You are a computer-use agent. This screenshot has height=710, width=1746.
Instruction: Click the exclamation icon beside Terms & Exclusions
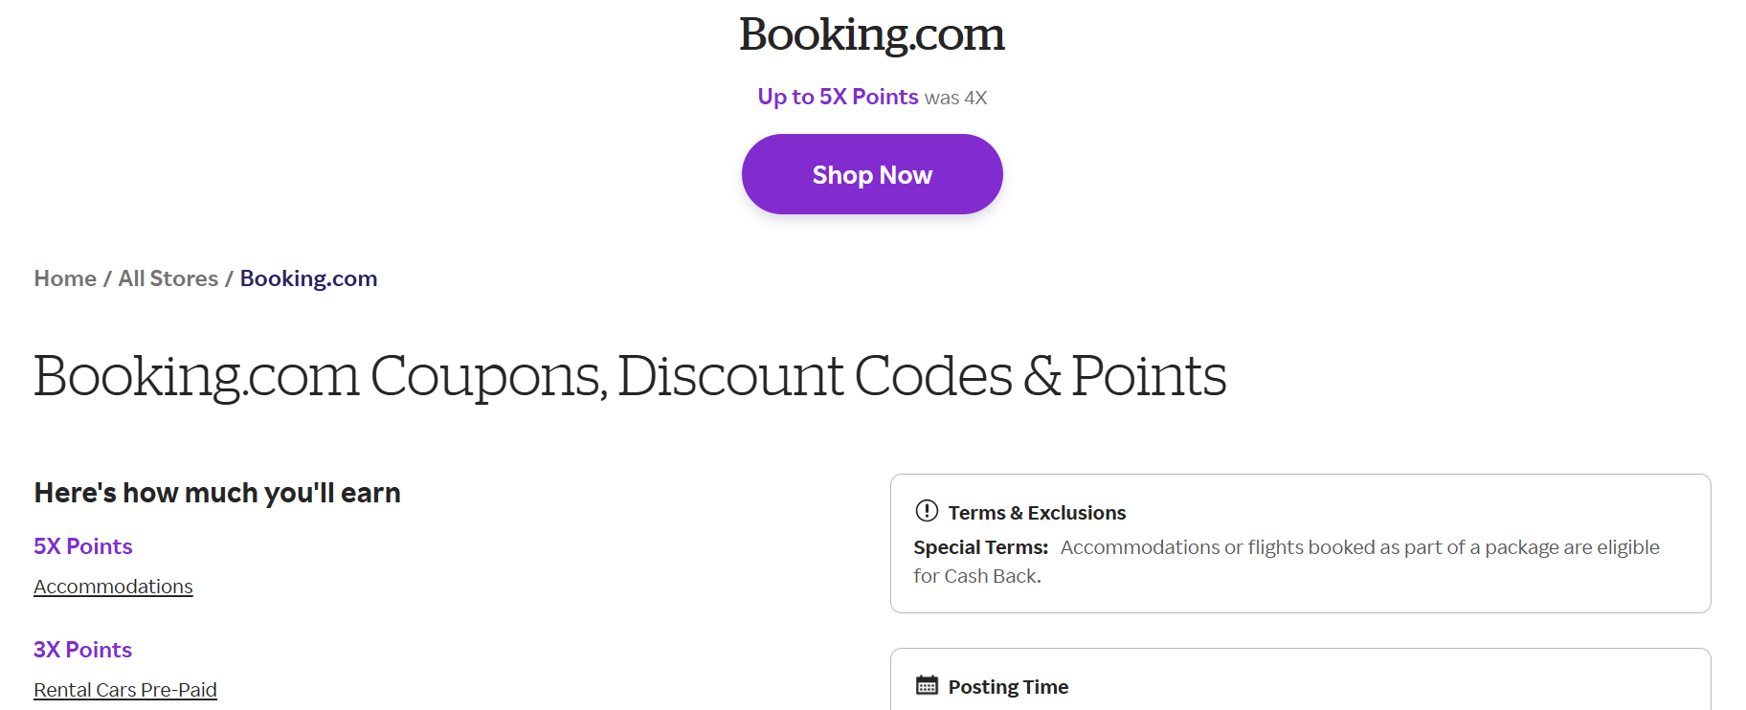(925, 512)
